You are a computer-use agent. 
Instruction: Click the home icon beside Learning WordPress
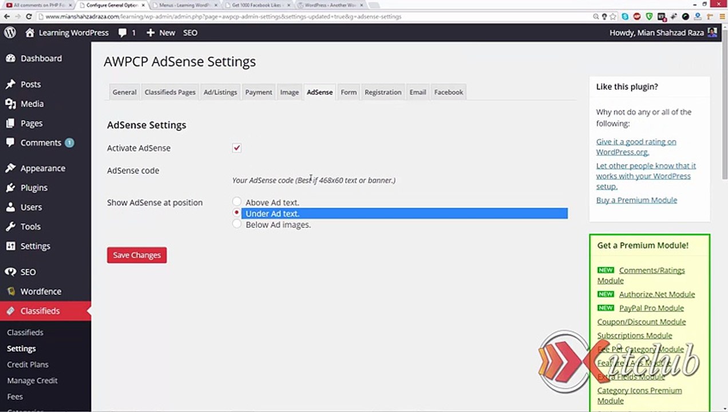pos(30,33)
